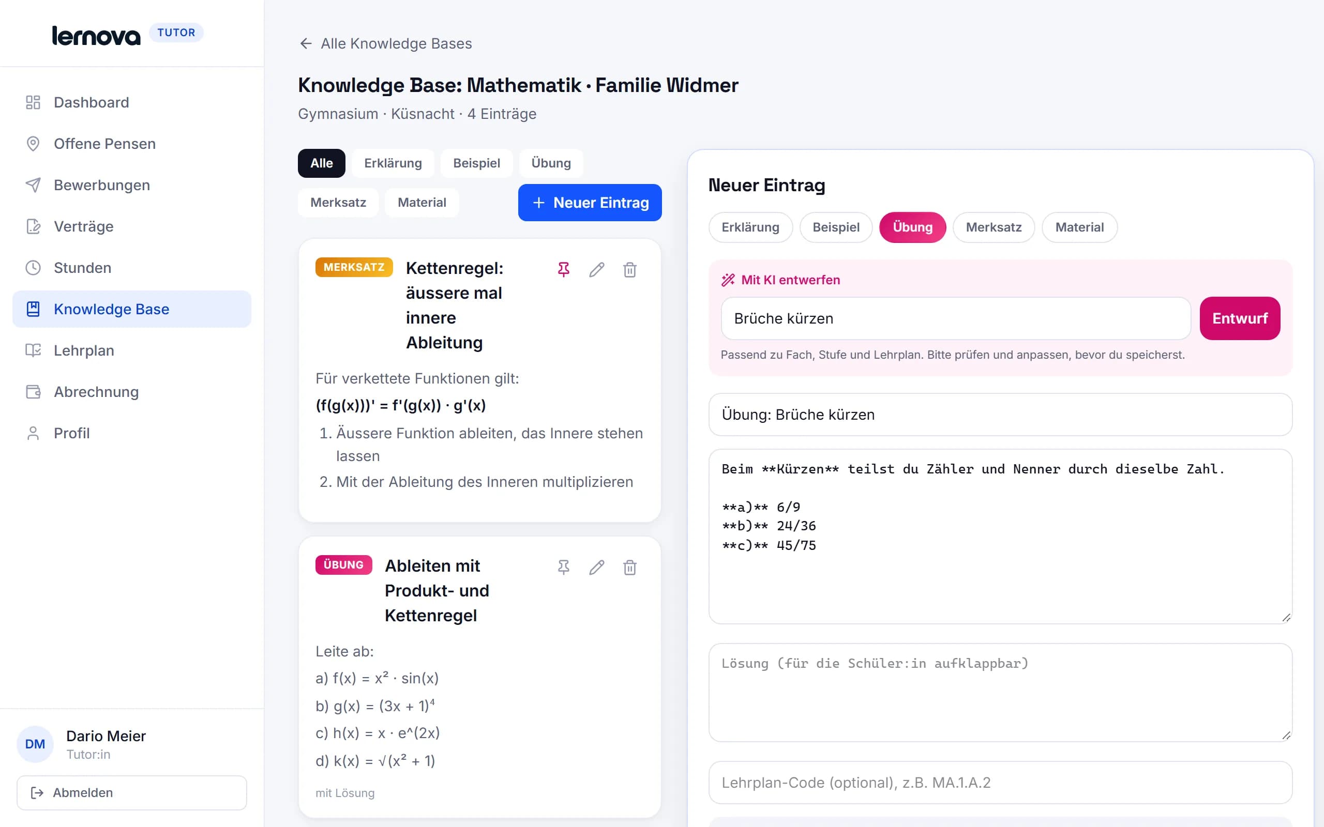Open Stunden in the sidebar

[x=131, y=267]
